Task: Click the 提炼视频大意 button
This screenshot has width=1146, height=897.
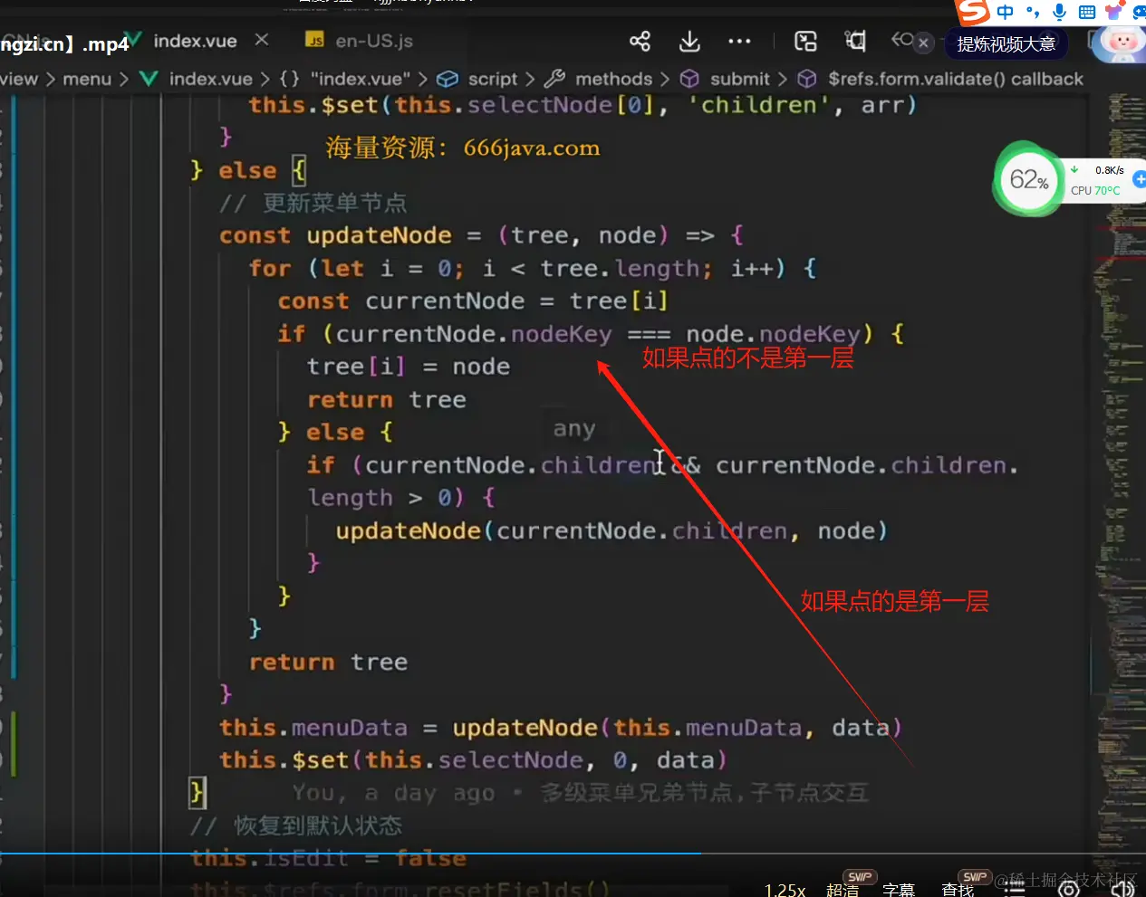Action: pyautogui.click(x=1006, y=44)
